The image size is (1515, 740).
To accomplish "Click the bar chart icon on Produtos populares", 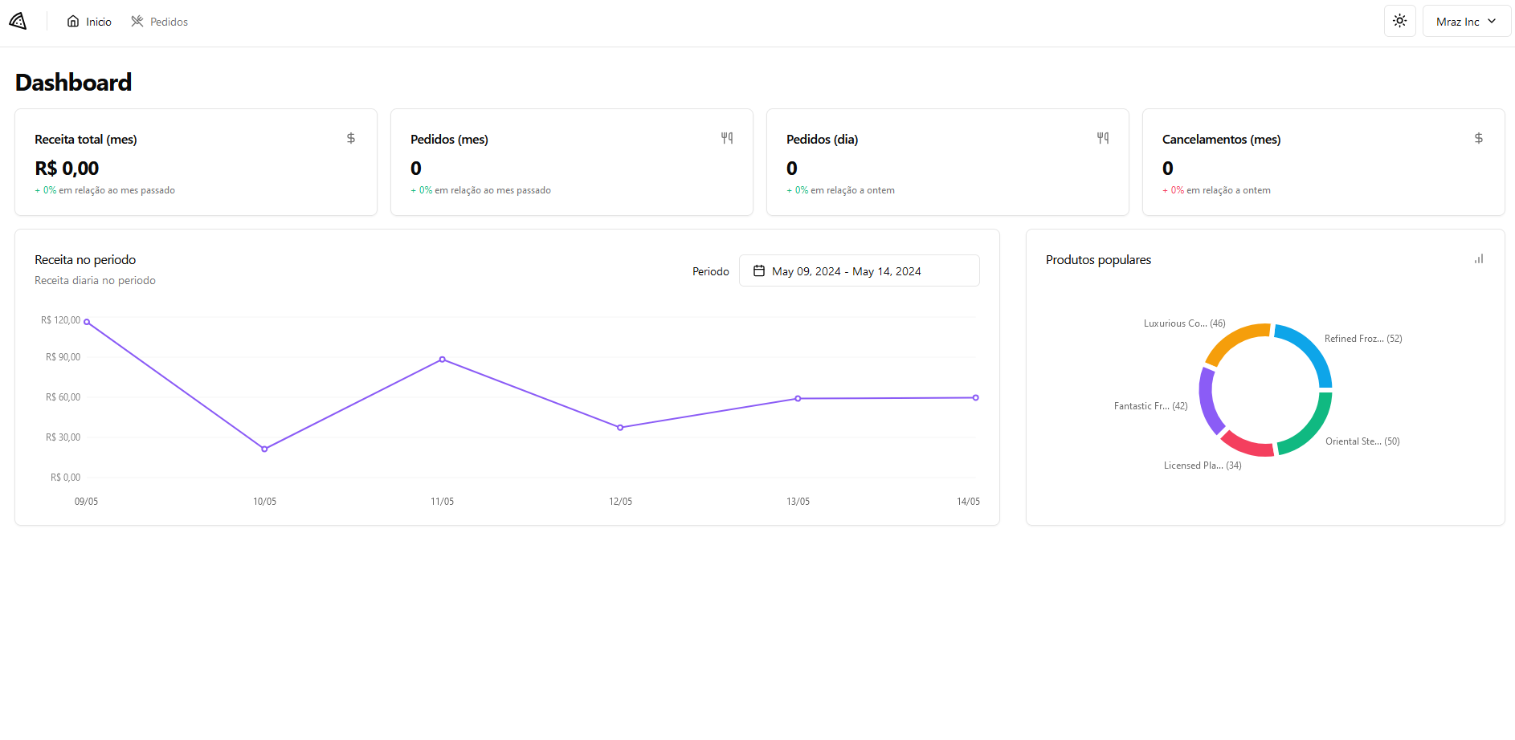I will coord(1479,258).
